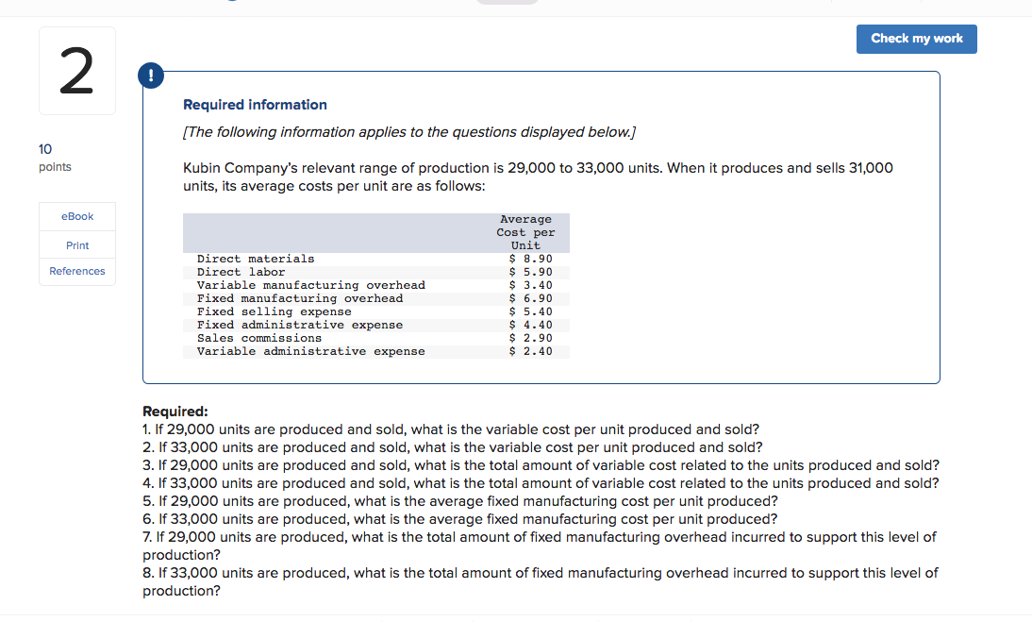
Task: Click the question number 2 box
Action: pos(77,71)
